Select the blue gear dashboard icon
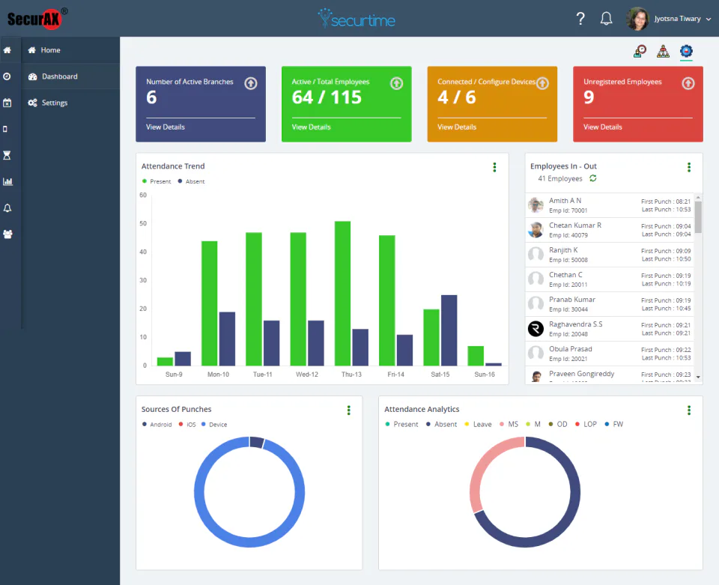The height and width of the screenshot is (585, 719). point(686,52)
